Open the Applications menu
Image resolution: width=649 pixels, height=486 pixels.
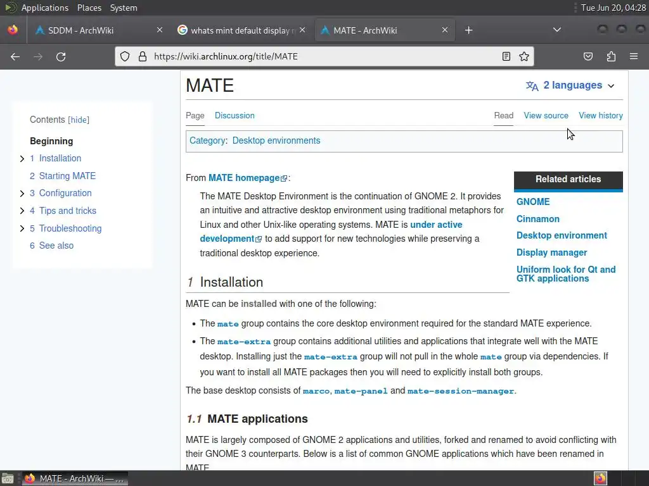(45, 8)
